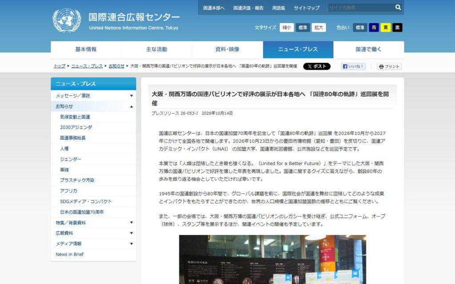Screen dimensions: 455x284
Task: Select the 黄 yellow color scheme
Action: click(x=385, y=28)
